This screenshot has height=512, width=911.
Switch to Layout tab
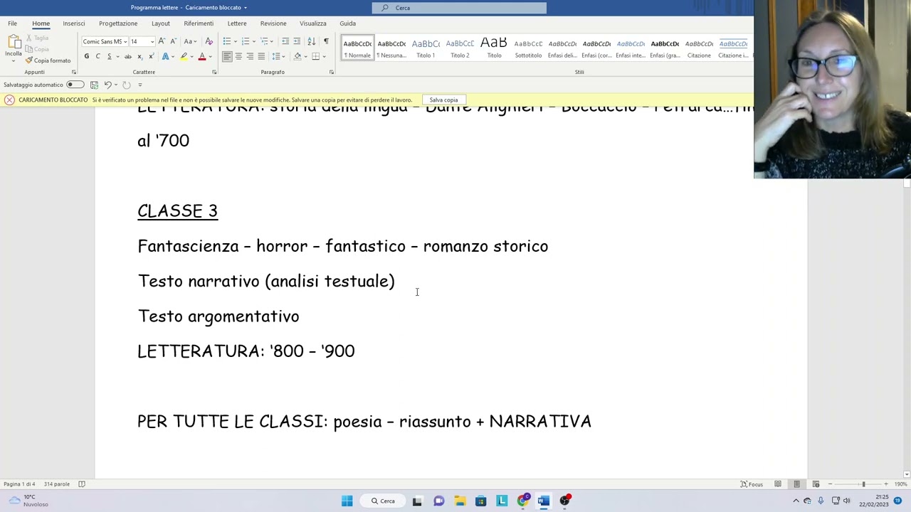160,23
